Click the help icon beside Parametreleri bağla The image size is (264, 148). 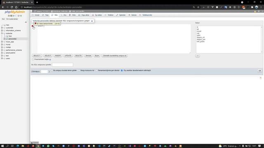click(50, 60)
